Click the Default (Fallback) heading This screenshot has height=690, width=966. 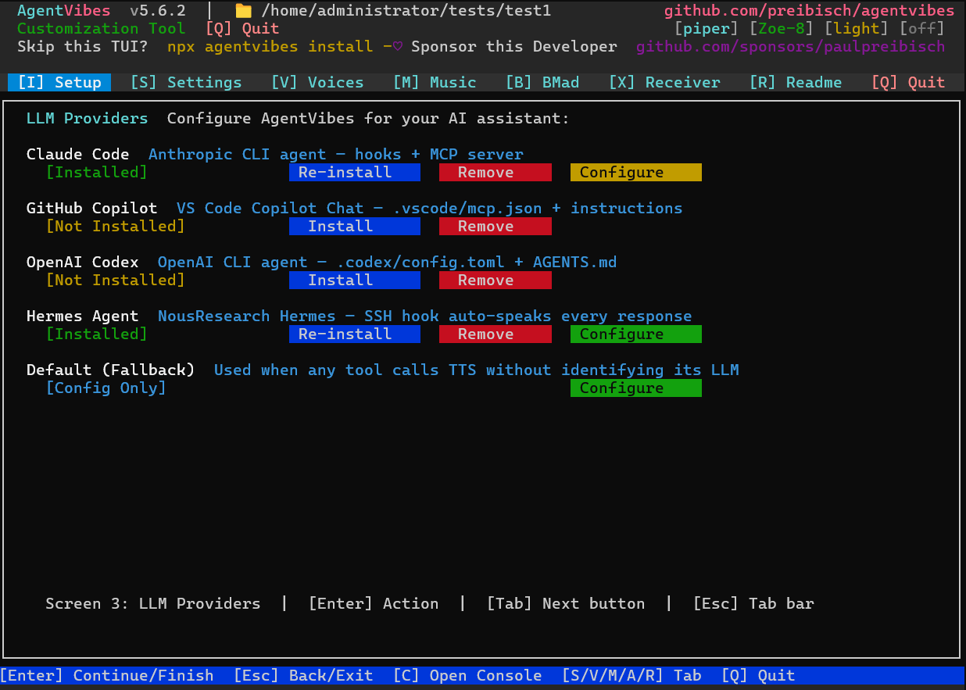click(111, 370)
